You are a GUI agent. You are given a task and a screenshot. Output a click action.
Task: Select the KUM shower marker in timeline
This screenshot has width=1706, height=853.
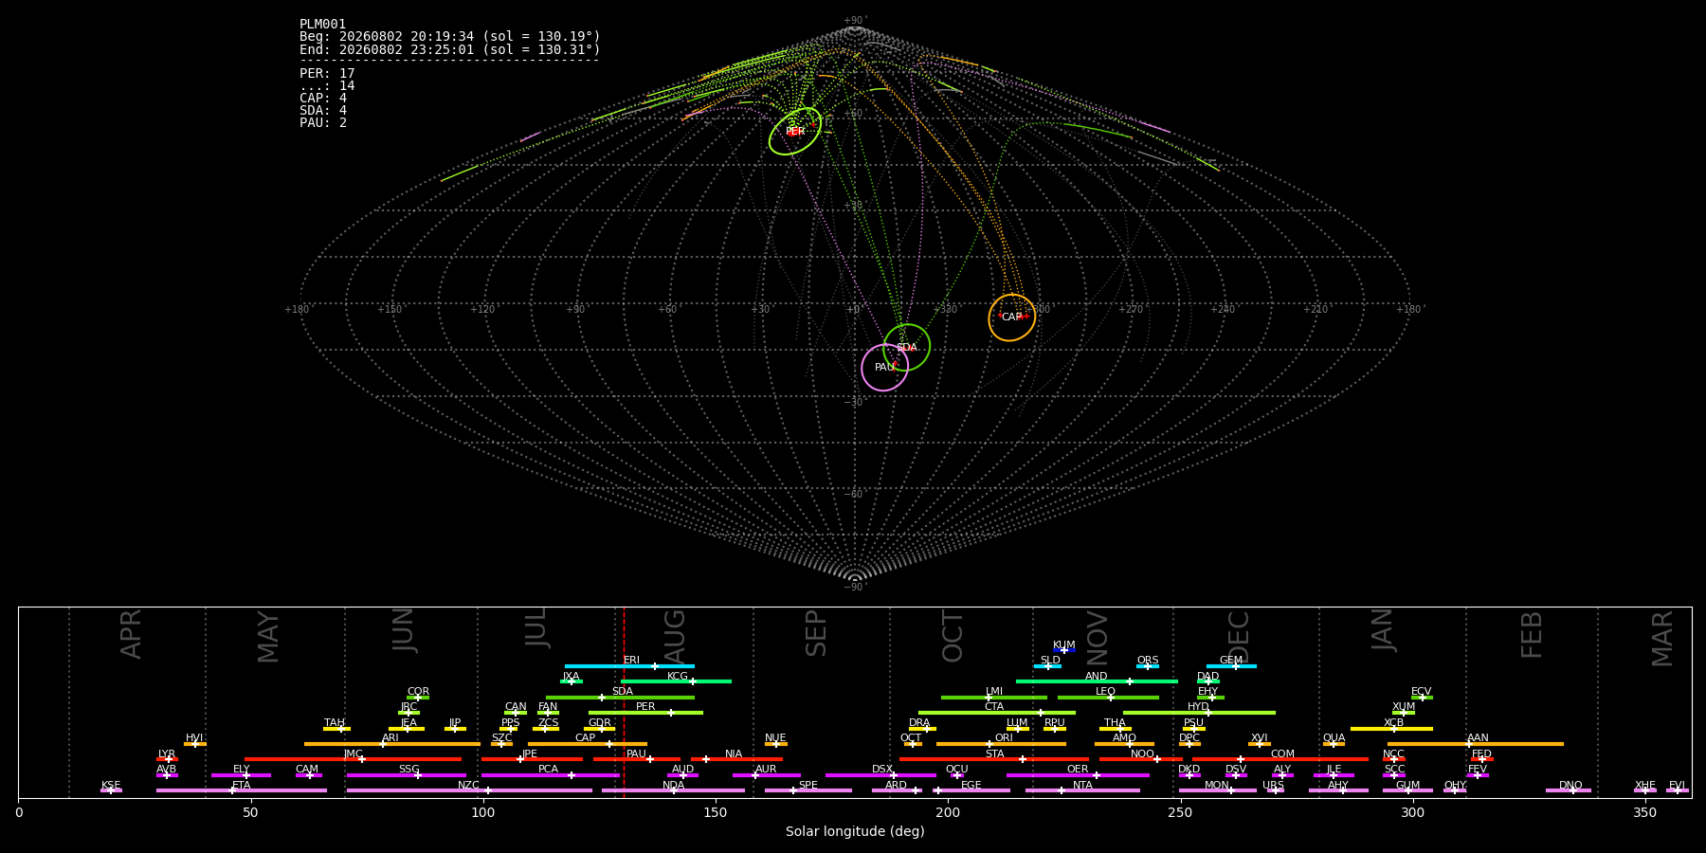click(1063, 650)
